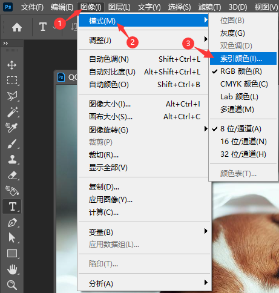Open 计算(C)... dialog
279x293 pixels.
tap(143, 212)
